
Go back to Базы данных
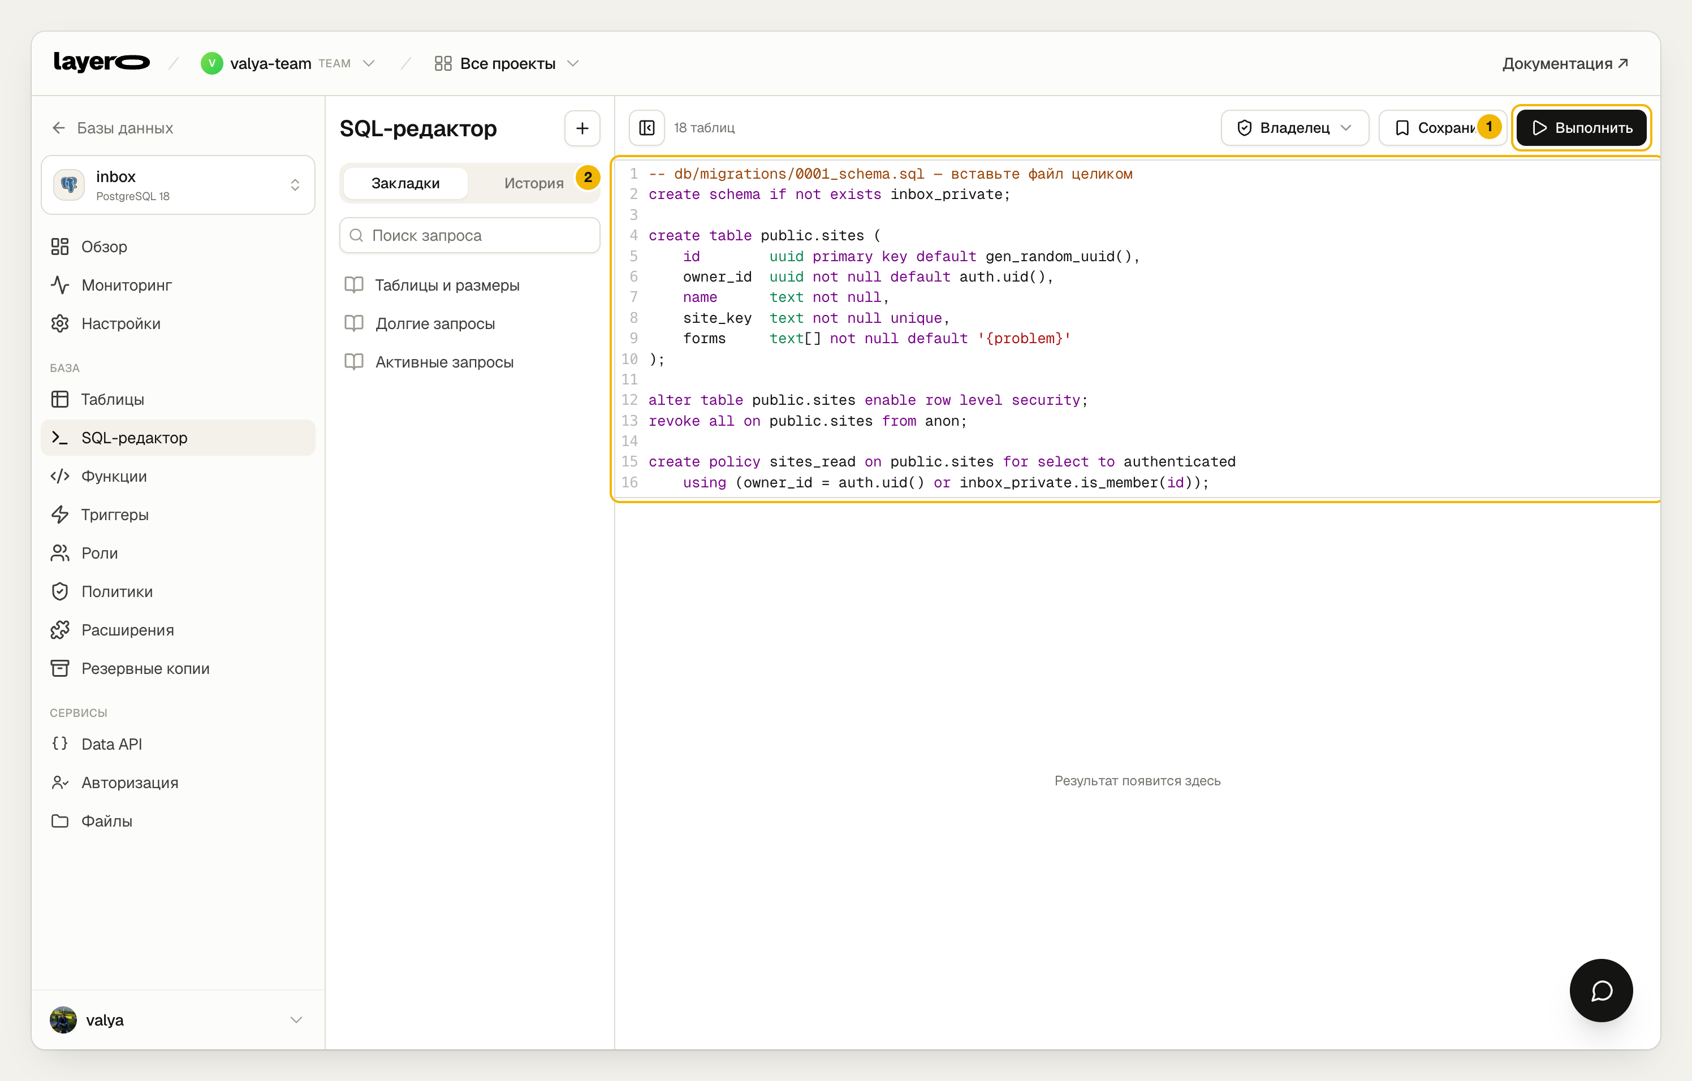pos(113,128)
